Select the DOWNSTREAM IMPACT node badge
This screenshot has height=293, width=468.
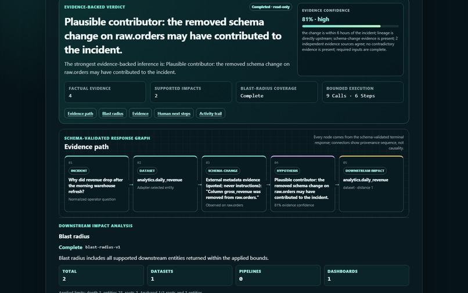click(x=365, y=171)
